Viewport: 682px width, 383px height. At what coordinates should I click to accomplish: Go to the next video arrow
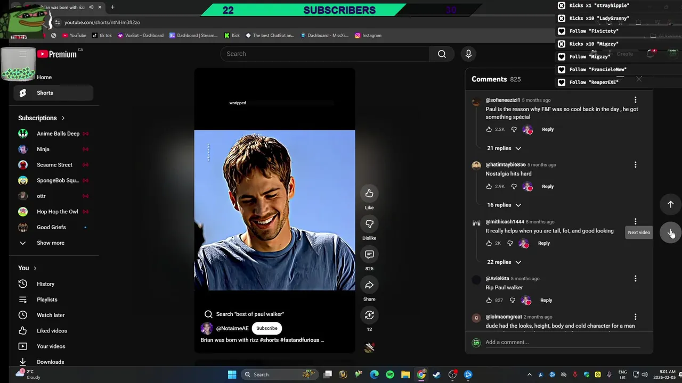coord(670,232)
